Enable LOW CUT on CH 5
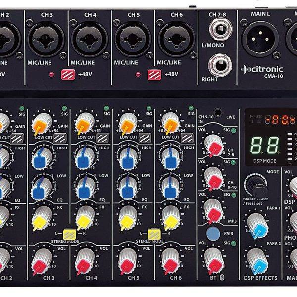 click(x=145, y=138)
